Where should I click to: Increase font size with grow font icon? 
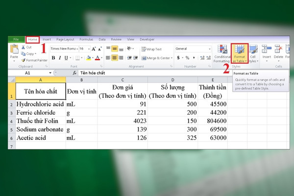[94, 49]
